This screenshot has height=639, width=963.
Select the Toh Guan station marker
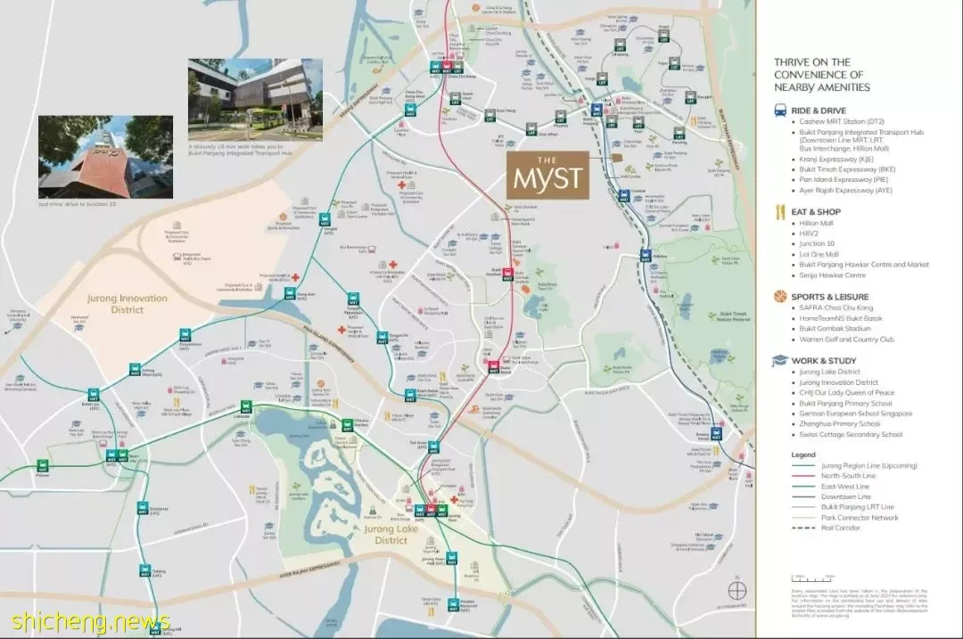pyautogui.click(x=434, y=446)
